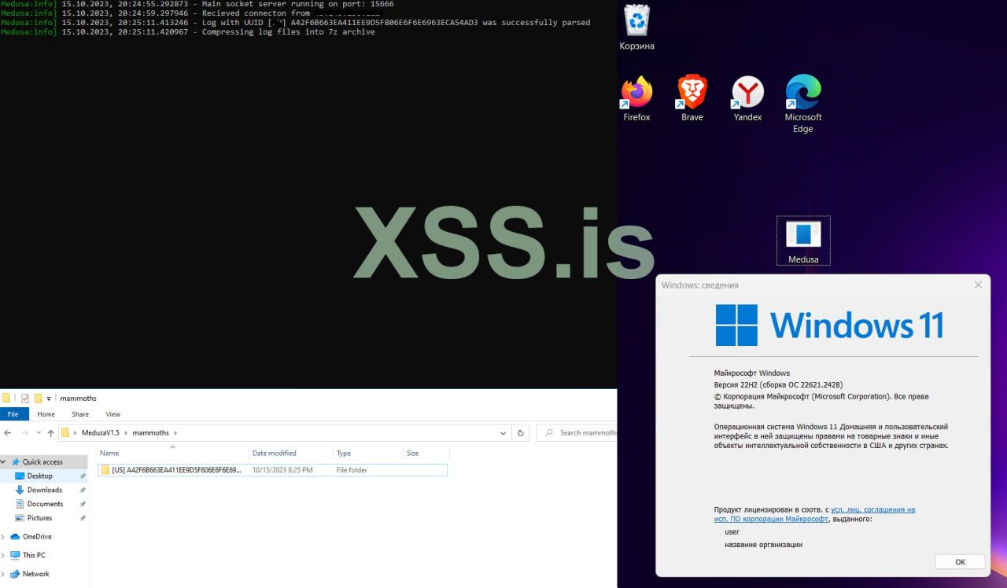Image resolution: width=1007 pixels, height=588 pixels.
Task: Open the Medusa application icon
Action: (802, 236)
